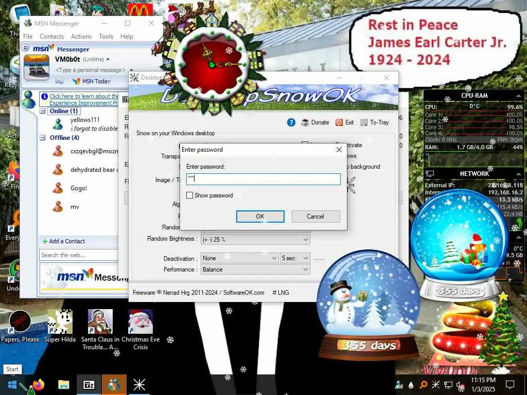
Task: Open the Contacts menu in MSN Messenger
Action: click(x=52, y=37)
